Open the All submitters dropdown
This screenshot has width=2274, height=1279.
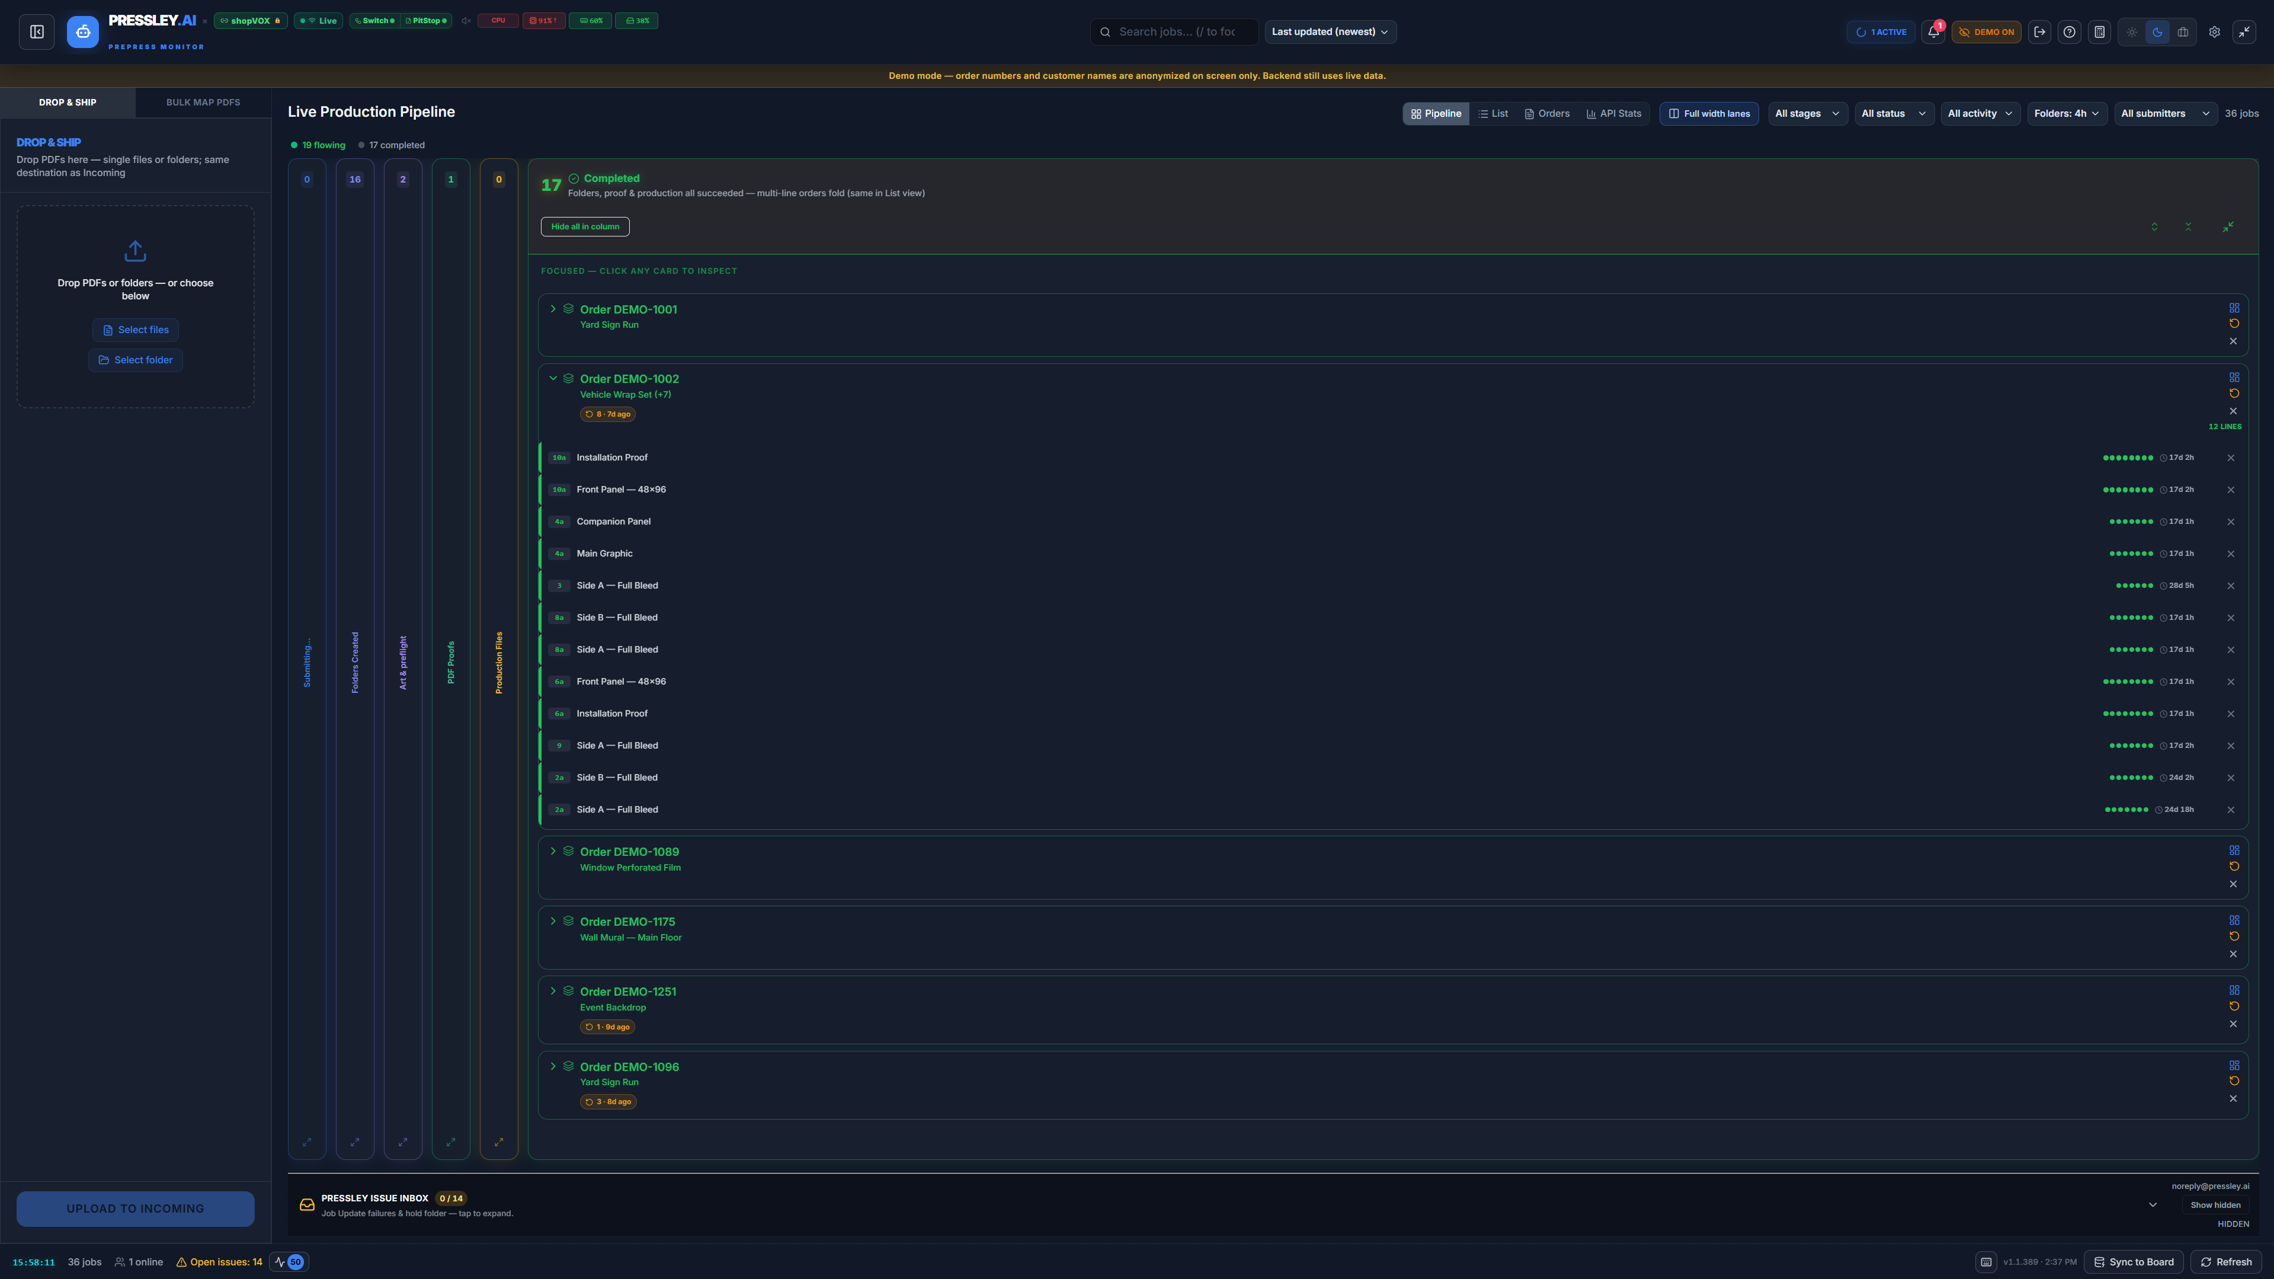click(x=2166, y=114)
